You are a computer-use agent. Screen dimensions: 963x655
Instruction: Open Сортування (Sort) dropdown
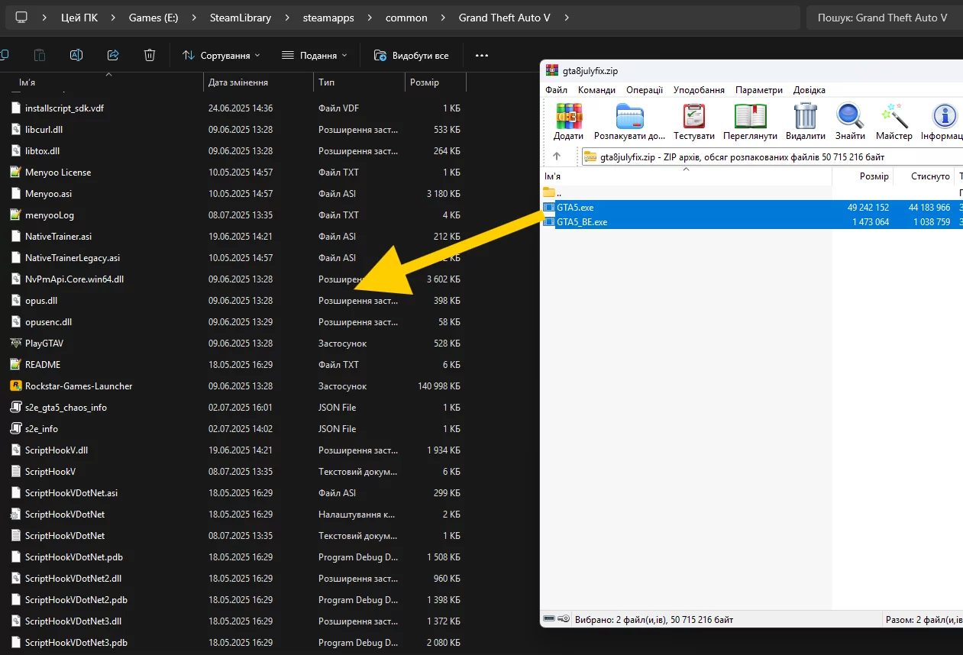click(221, 56)
